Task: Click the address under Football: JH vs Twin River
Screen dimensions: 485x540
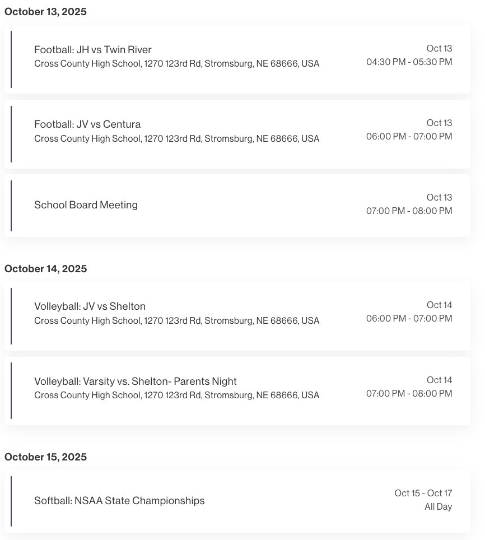Action: pyautogui.click(x=176, y=64)
